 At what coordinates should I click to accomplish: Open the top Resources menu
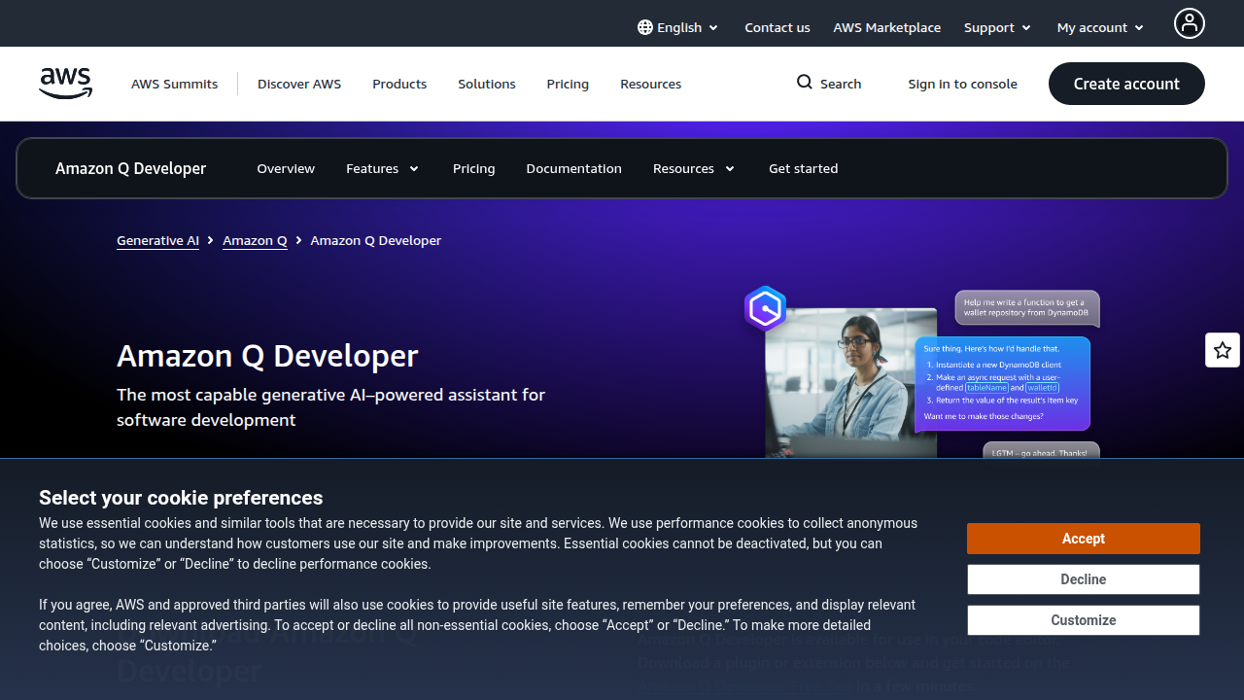pos(651,84)
